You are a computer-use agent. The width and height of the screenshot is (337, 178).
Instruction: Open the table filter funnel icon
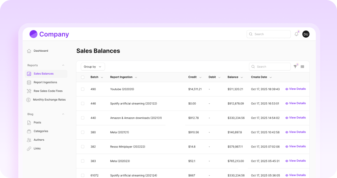coord(295,66)
